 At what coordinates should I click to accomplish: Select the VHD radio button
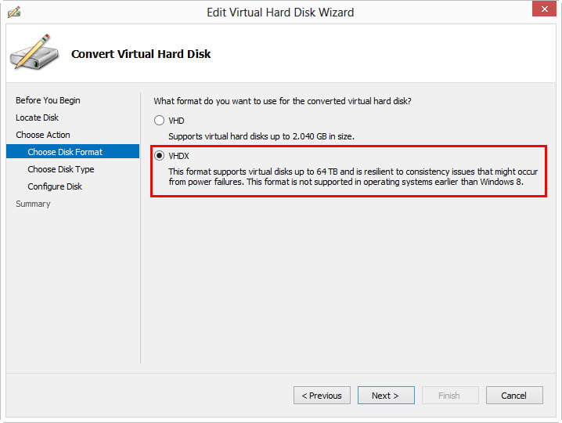[x=160, y=121]
